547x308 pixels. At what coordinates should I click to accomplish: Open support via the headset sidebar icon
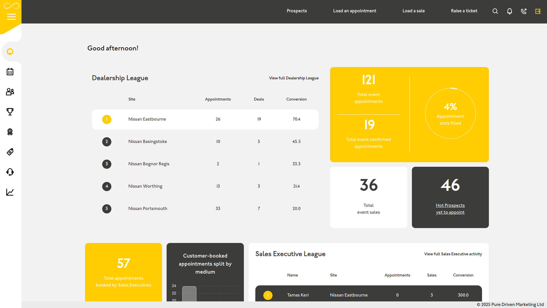click(10, 172)
